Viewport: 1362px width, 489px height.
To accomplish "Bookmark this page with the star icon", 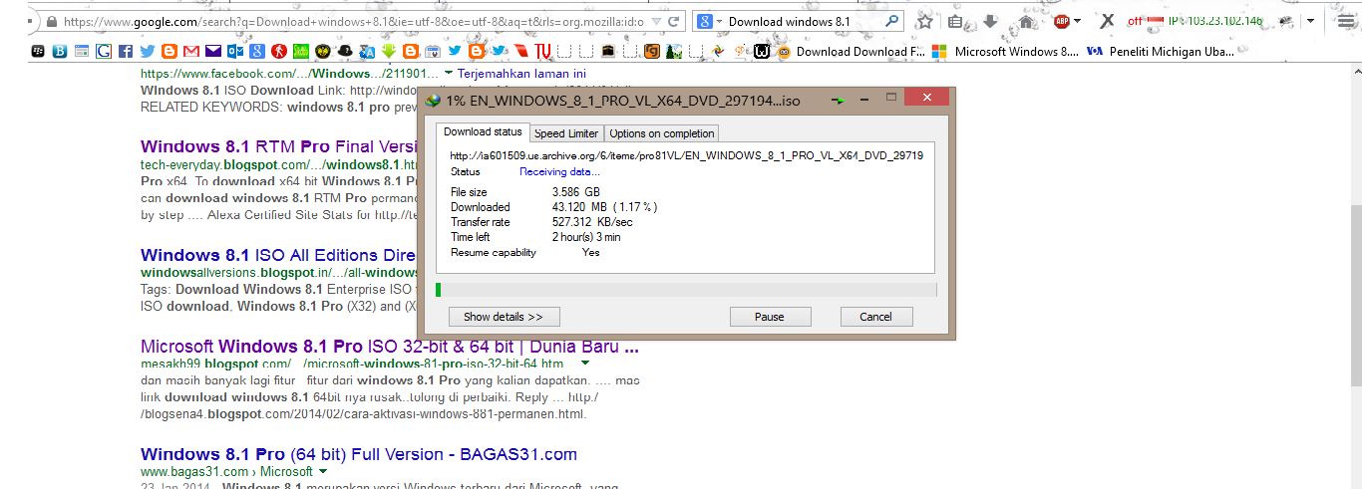I will coord(925,21).
